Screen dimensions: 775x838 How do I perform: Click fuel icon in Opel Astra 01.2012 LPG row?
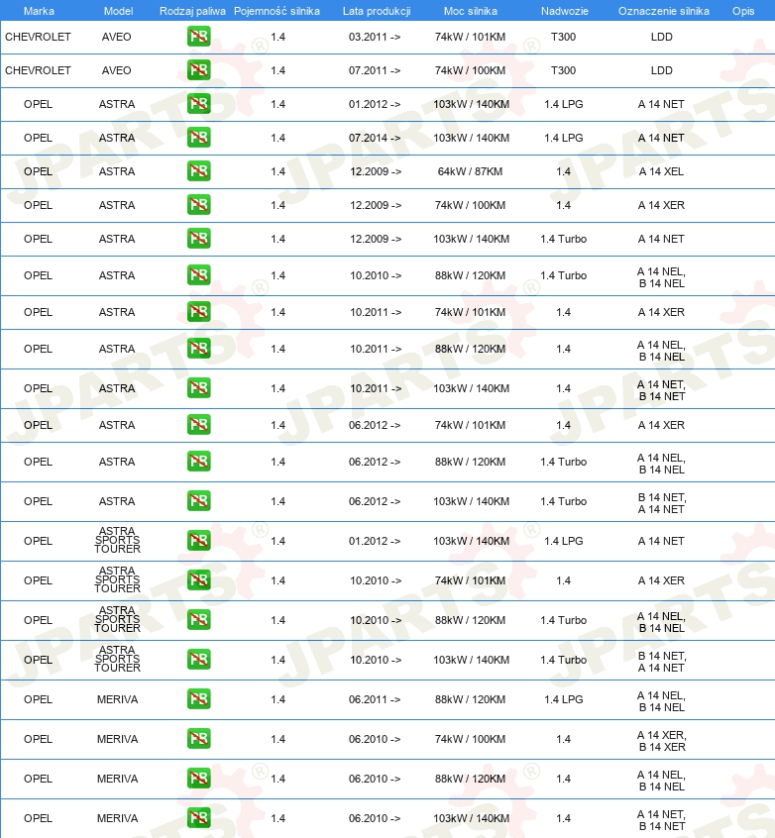pos(198,104)
